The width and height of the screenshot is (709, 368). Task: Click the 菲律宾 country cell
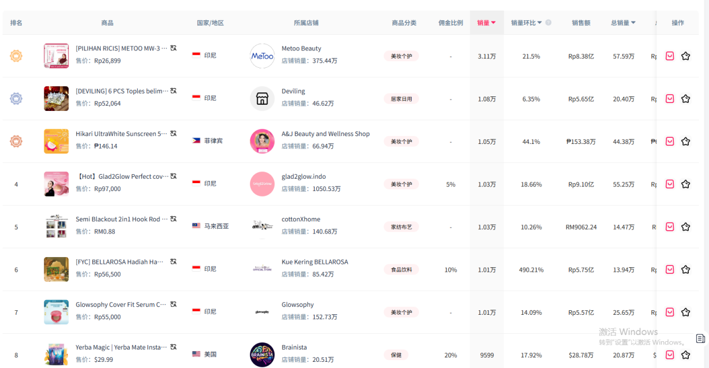point(207,141)
